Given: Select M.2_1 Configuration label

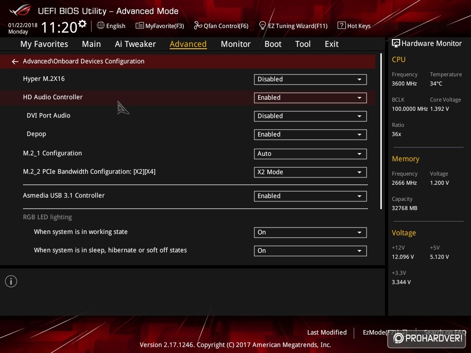Looking at the screenshot, I should coord(52,153).
